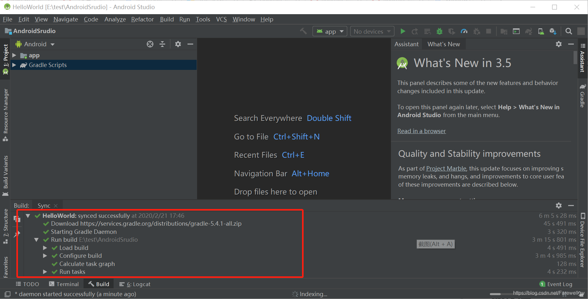Click Apply Changes and Restart Activity icon
This screenshot has height=299, width=588.
click(415, 31)
